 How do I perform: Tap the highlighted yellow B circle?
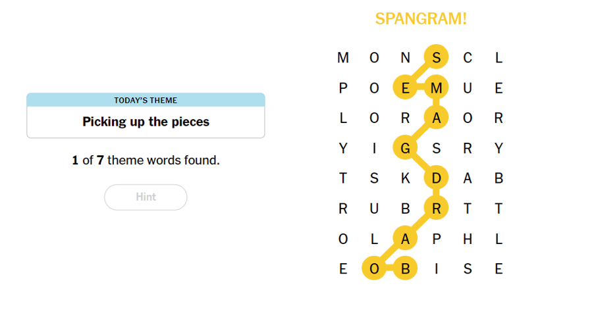click(x=405, y=269)
